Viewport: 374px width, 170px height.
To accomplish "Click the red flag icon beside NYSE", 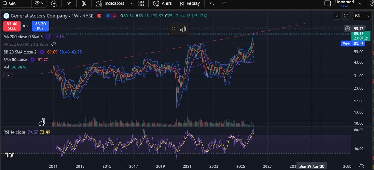I will pos(99,16).
